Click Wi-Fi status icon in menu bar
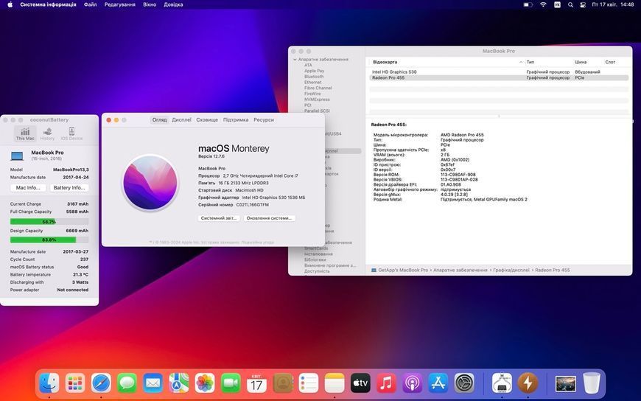This screenshot has height=401, width=641. click(543, 4)
